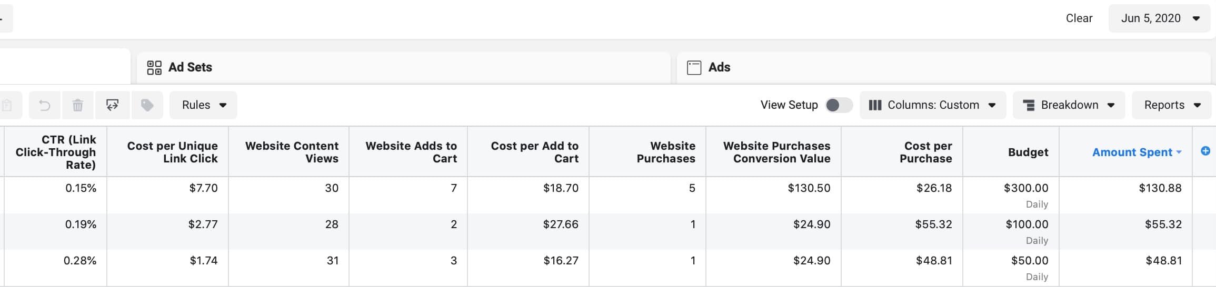Image resolution: width=1216 pixels, height=287 pixels.
Task: Expand the Breakdown dropdown menu
Action: pyautogui.click(x=1069, y=105)
